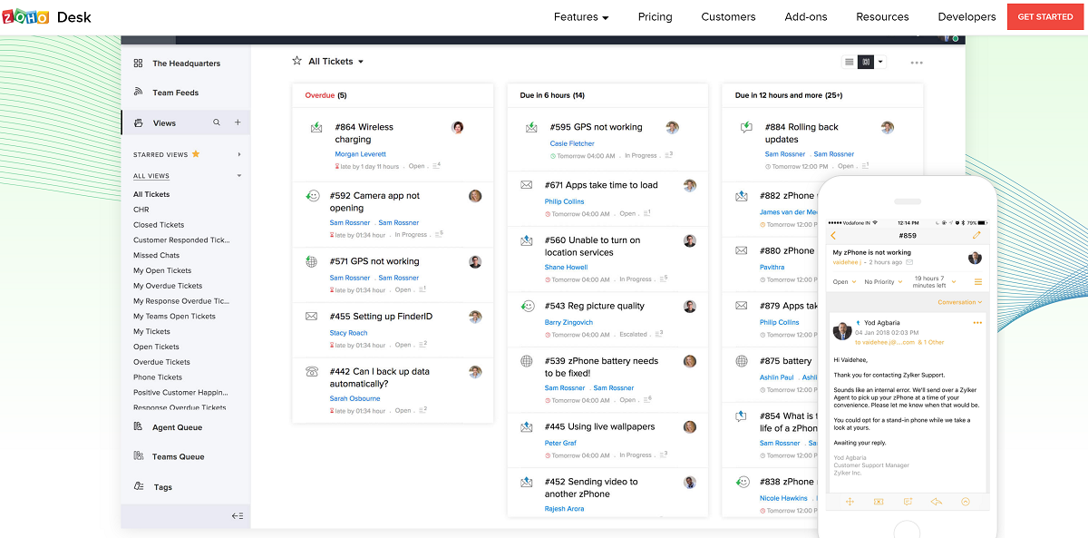Screen dimensions: 1088x538
Task: Open the CHR view
Action: coord(141,210)
